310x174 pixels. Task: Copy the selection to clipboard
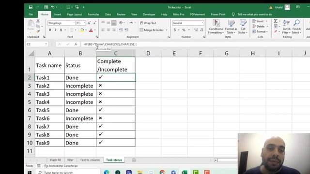point(38,26)
